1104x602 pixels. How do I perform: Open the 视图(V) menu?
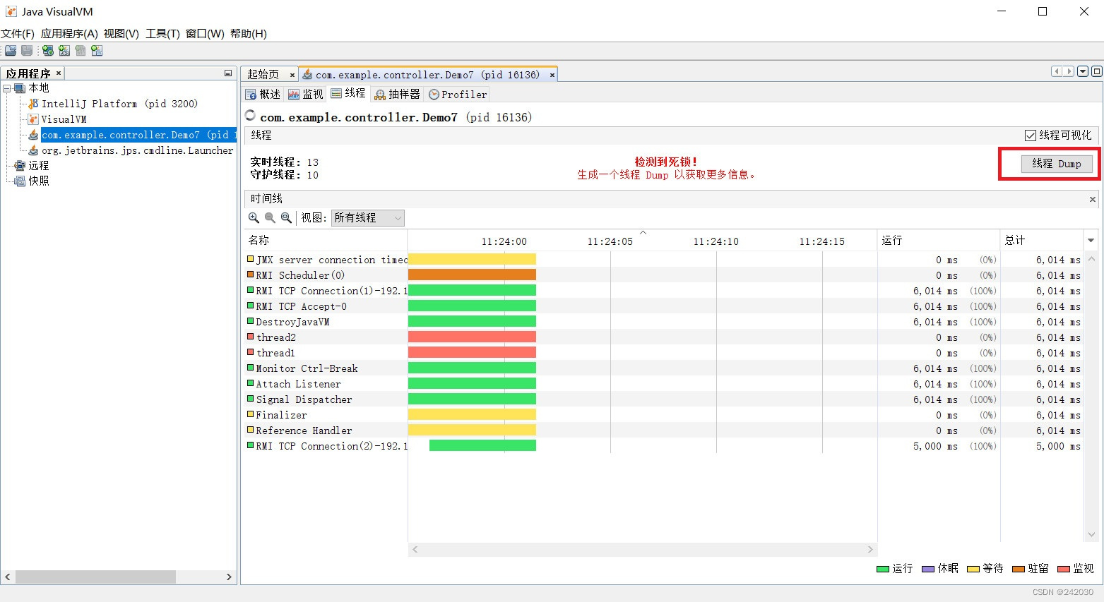coord(121,34)
